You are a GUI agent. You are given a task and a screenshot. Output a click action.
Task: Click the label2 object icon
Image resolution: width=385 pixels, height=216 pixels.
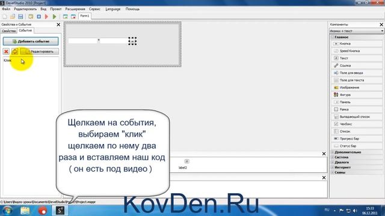tap(186, 161)
